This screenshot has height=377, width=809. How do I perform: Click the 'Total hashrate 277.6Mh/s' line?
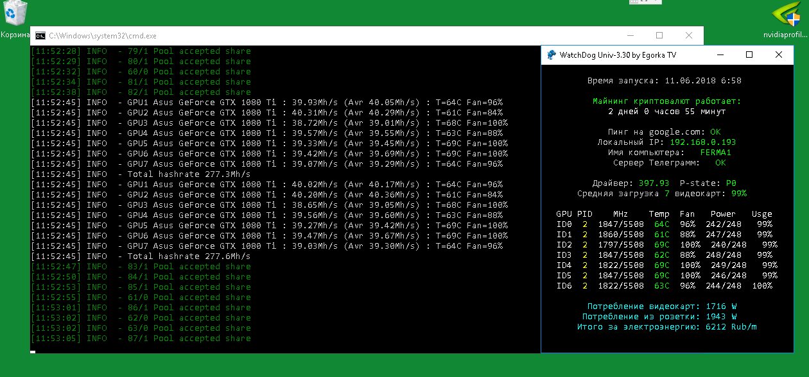coord(141,256)
